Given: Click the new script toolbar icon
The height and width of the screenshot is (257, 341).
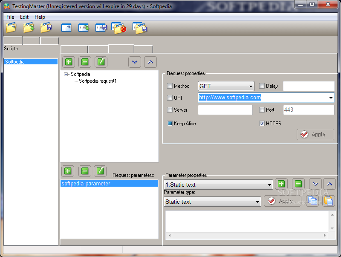Looking at the screenshot, I should (x=66, y=28).
